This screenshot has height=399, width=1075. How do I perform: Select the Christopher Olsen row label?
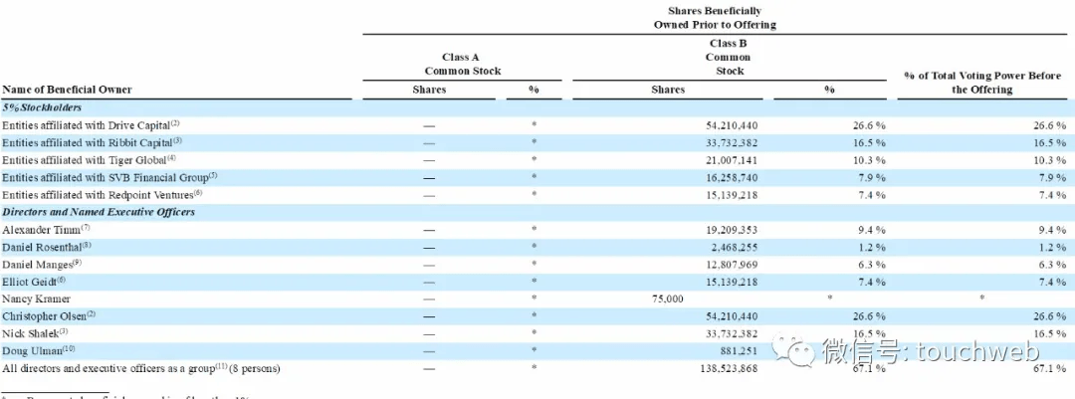[49, 316]
